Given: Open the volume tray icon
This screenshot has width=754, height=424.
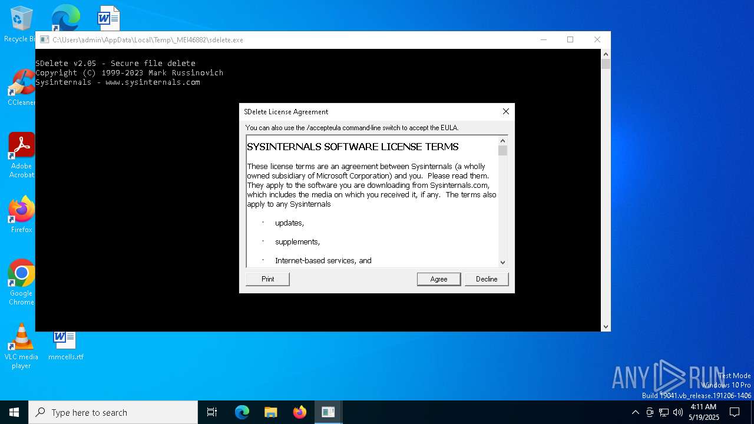Looking at the screenshot, I should pyautogui.click(x=678, y=412).
